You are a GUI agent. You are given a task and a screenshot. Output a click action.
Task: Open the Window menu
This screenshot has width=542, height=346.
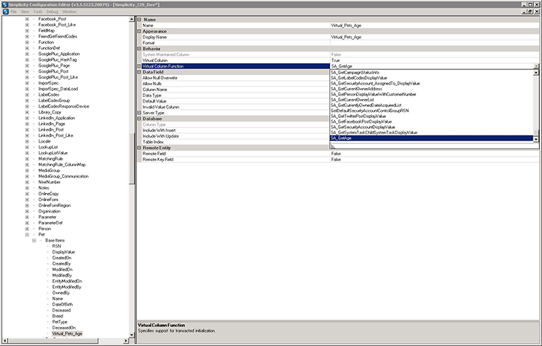pyautogui.click(x=69, y=12)
